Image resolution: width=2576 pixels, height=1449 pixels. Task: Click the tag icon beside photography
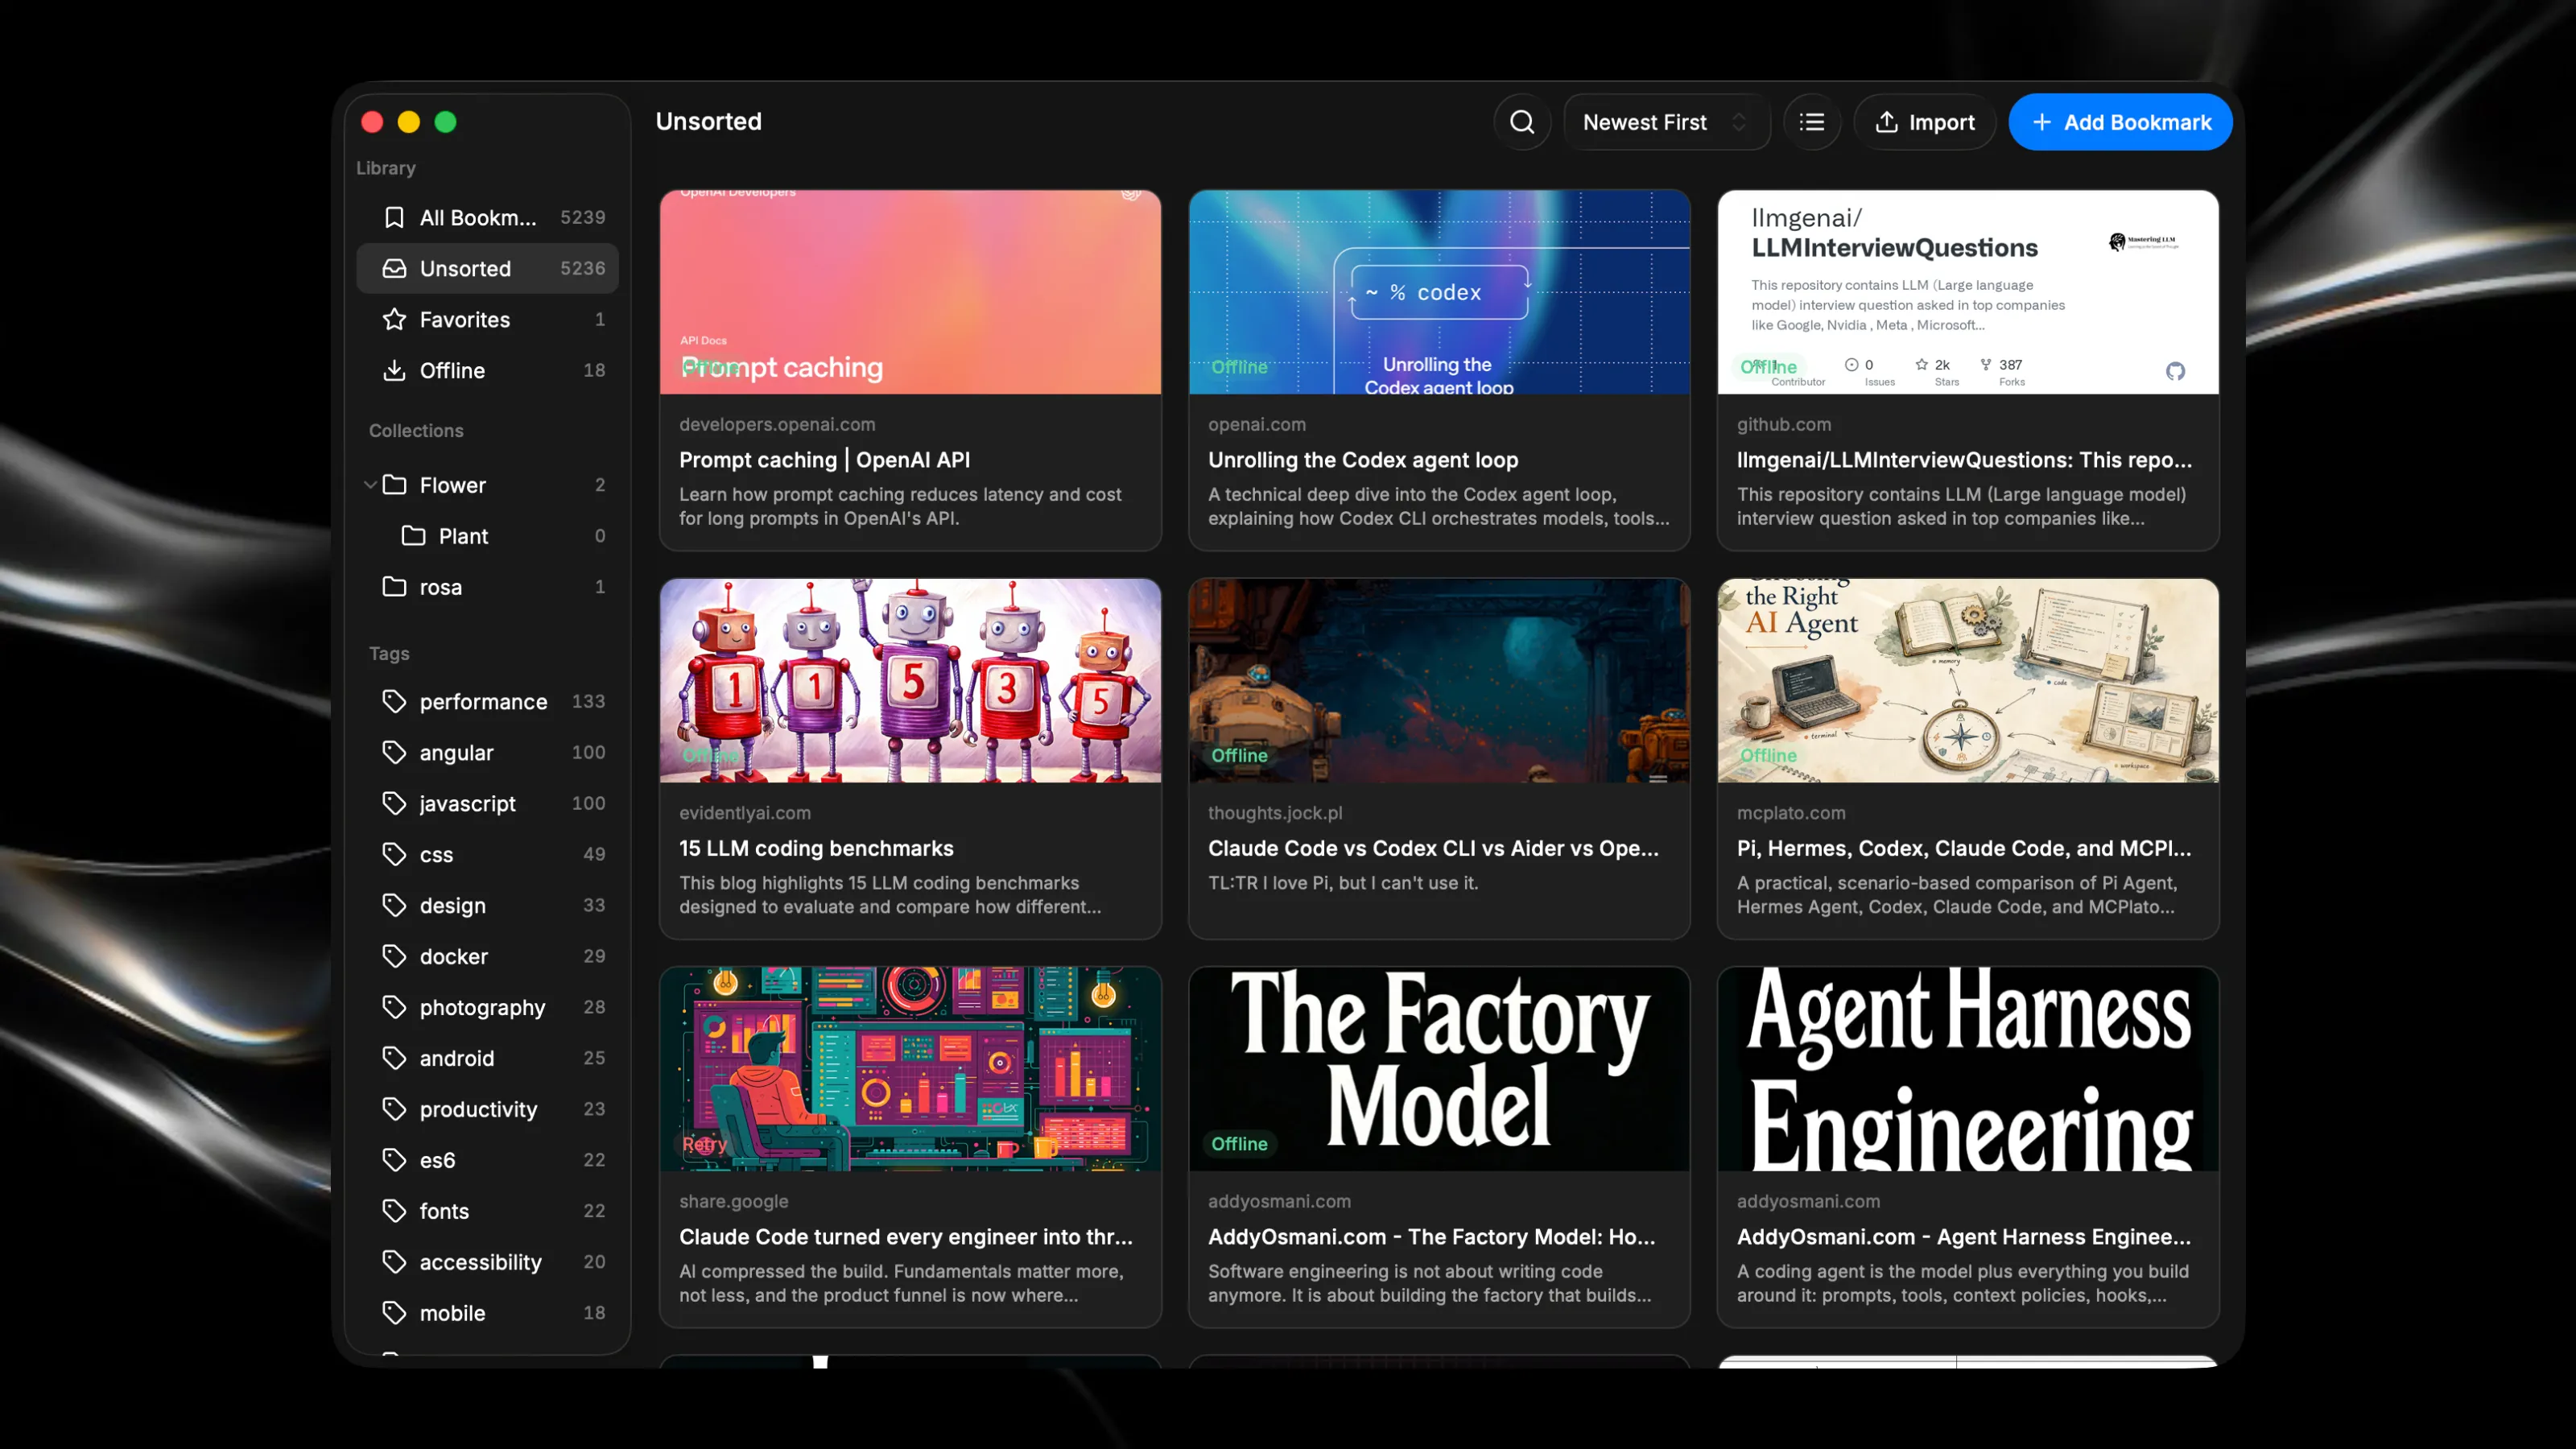[394, 1007]
